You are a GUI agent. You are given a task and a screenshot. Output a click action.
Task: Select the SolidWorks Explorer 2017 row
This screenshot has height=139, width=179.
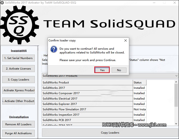click(94, 104)
